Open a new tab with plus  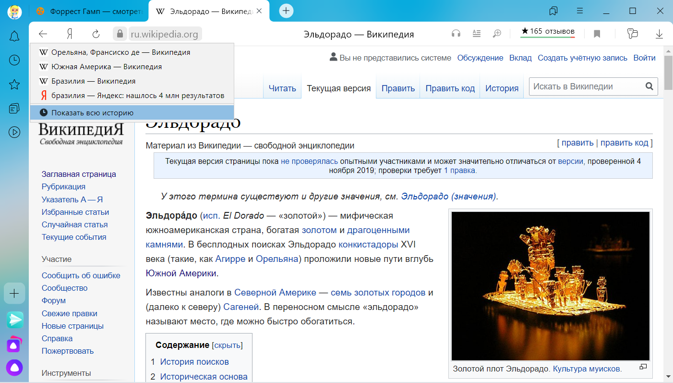(x=286, y=11)
